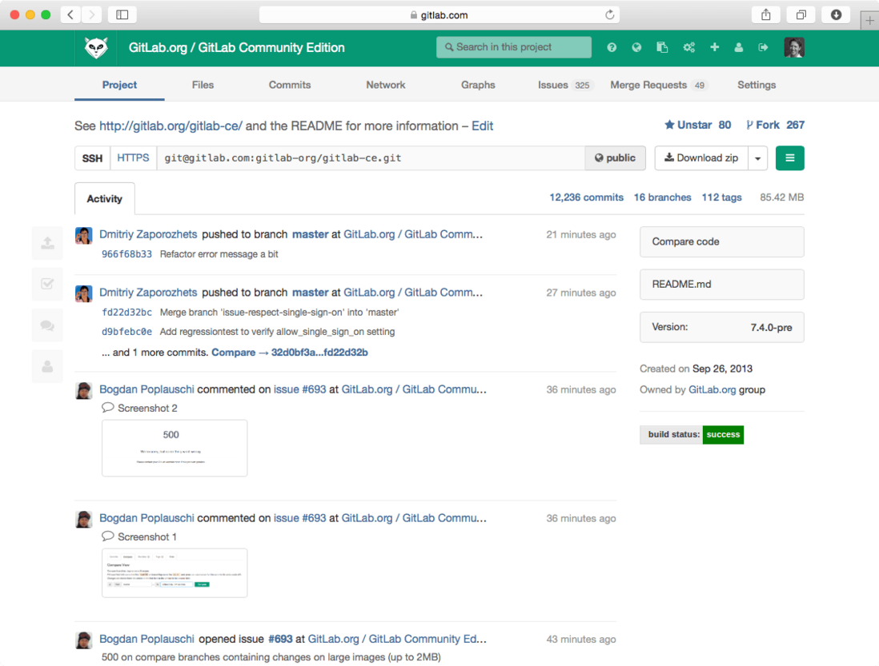Open the admin area gears icon
Viewport: 879px width, 666px height.
689,48
